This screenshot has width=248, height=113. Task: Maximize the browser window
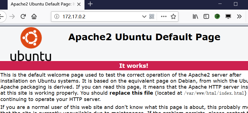235,4
